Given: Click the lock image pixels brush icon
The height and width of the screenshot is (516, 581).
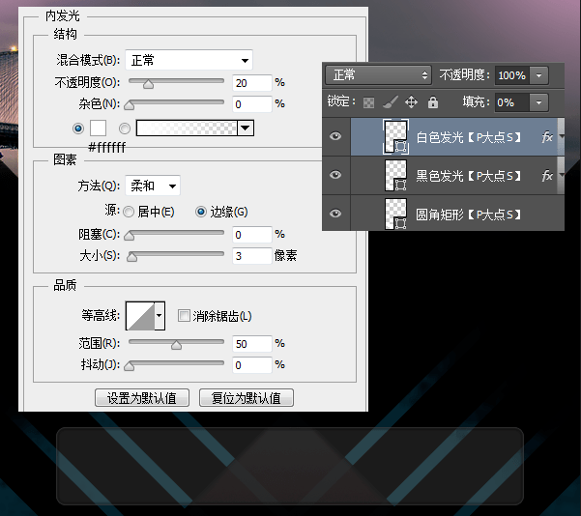Looking at the screenshot, I should click(x=391, y=101).
